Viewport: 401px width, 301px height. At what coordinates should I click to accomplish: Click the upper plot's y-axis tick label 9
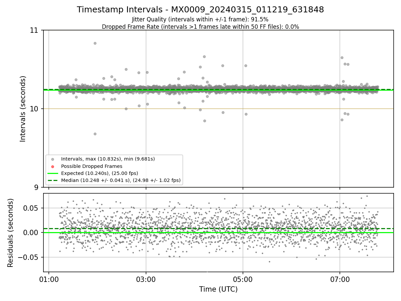[37, 187]
